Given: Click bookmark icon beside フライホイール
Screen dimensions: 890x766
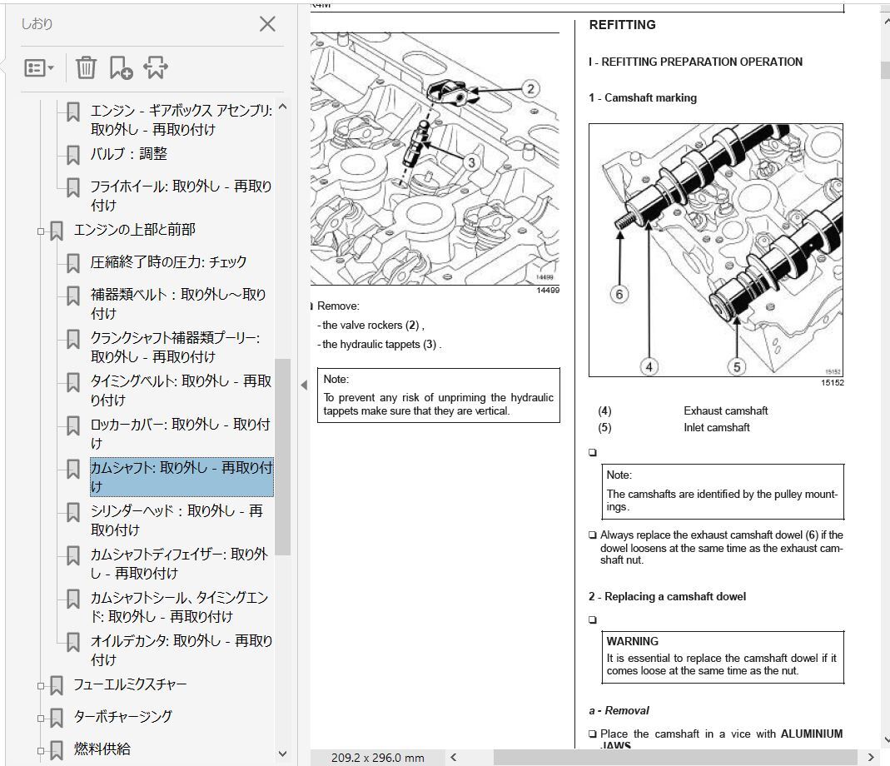Looking at the screenshot, I should (x=72, y=187).
